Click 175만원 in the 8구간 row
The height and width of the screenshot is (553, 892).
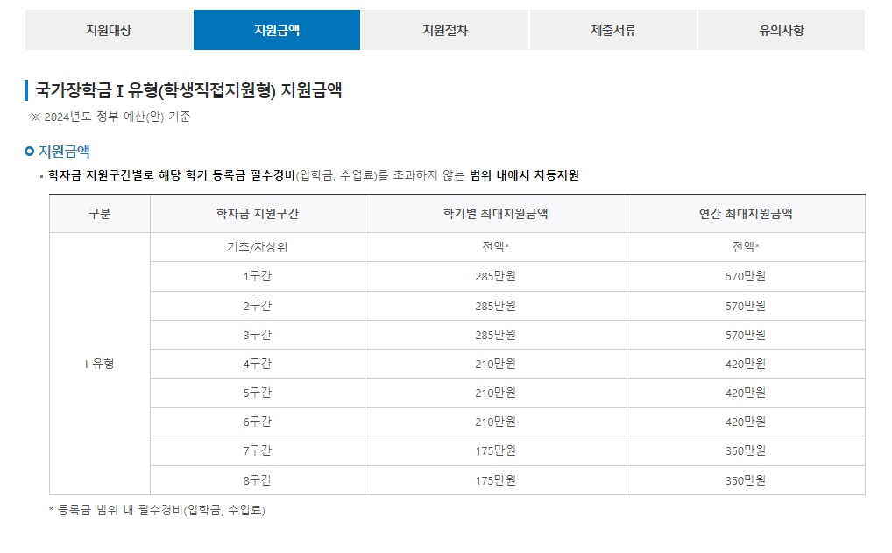(x=495, y=480)
